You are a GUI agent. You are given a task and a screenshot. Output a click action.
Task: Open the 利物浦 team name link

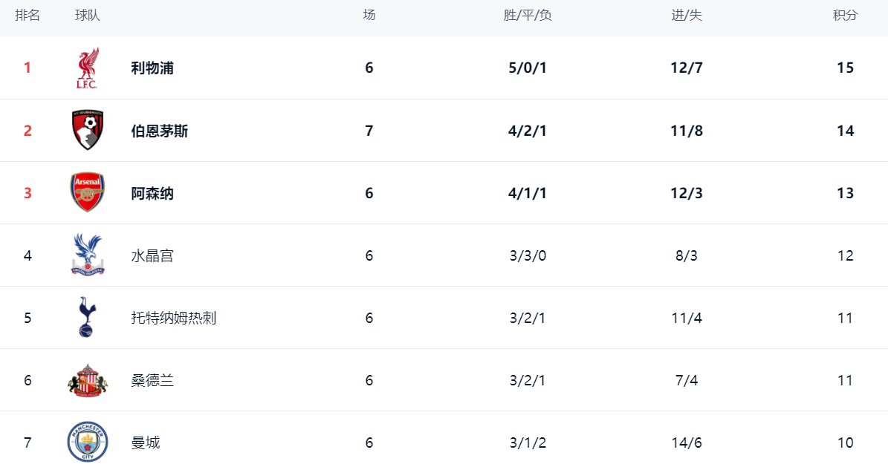(x=152, y=68)
